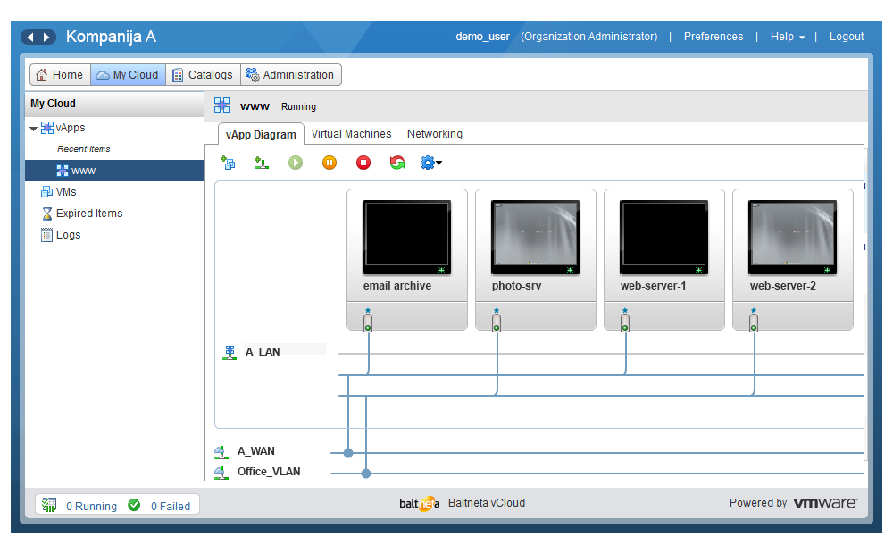Select VMs in the My Cloud sidebar

click(x=65, y=192)
